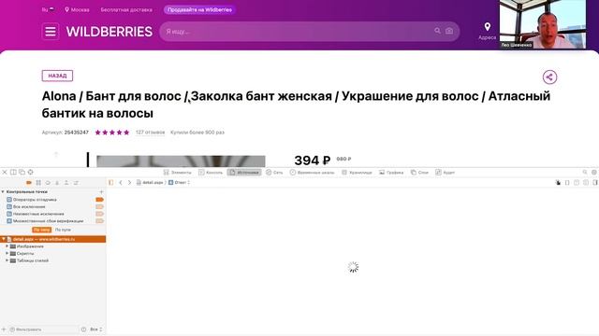The height and width of the screenshot is (336, 599).
Task: Click the step out debugger icon
Action: tap(66, 183)
